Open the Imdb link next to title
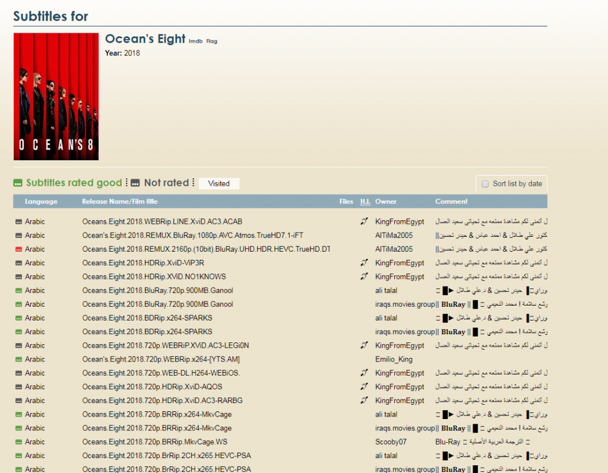608x473 pixels. (195, 42)
